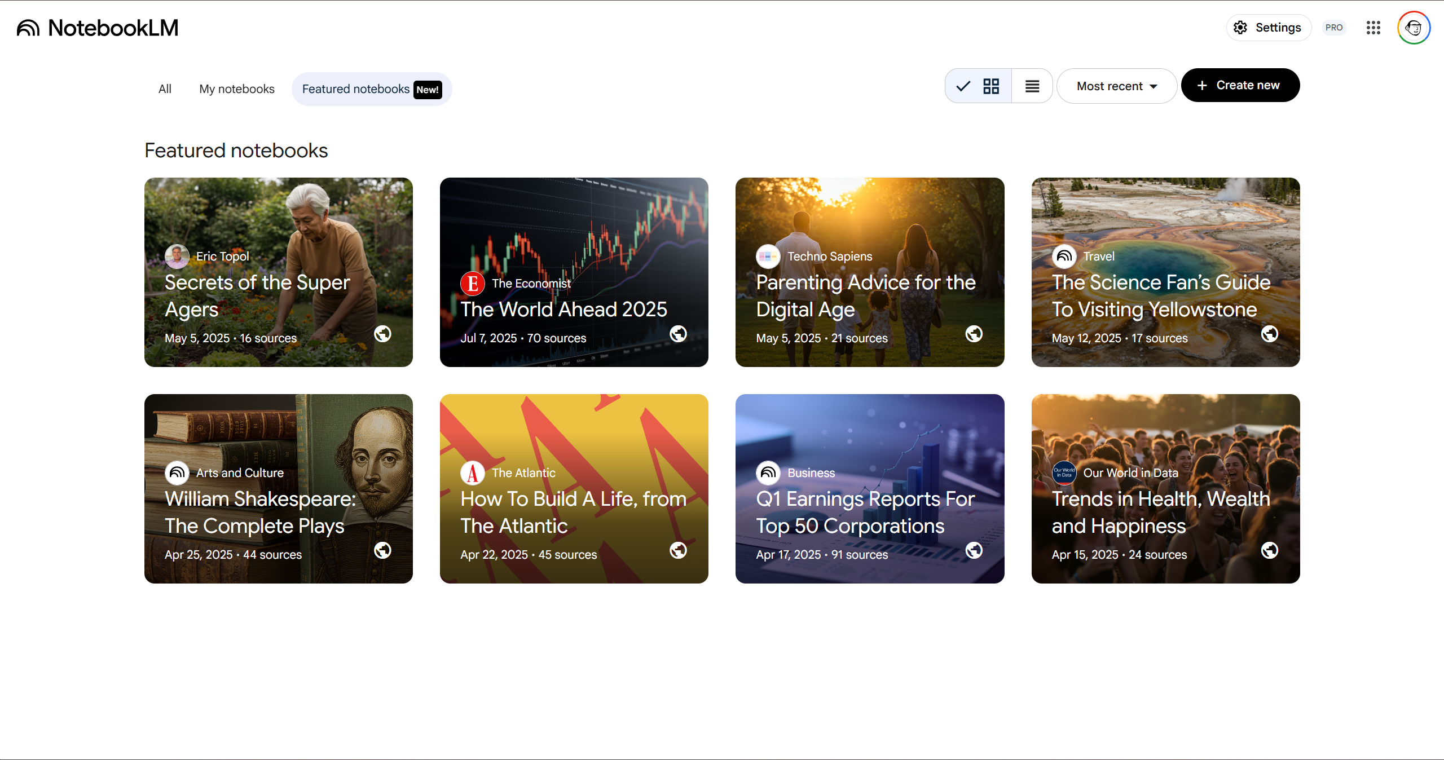Select the Featured notebooks tab
1444x760 pixels.
click(372, 89)
